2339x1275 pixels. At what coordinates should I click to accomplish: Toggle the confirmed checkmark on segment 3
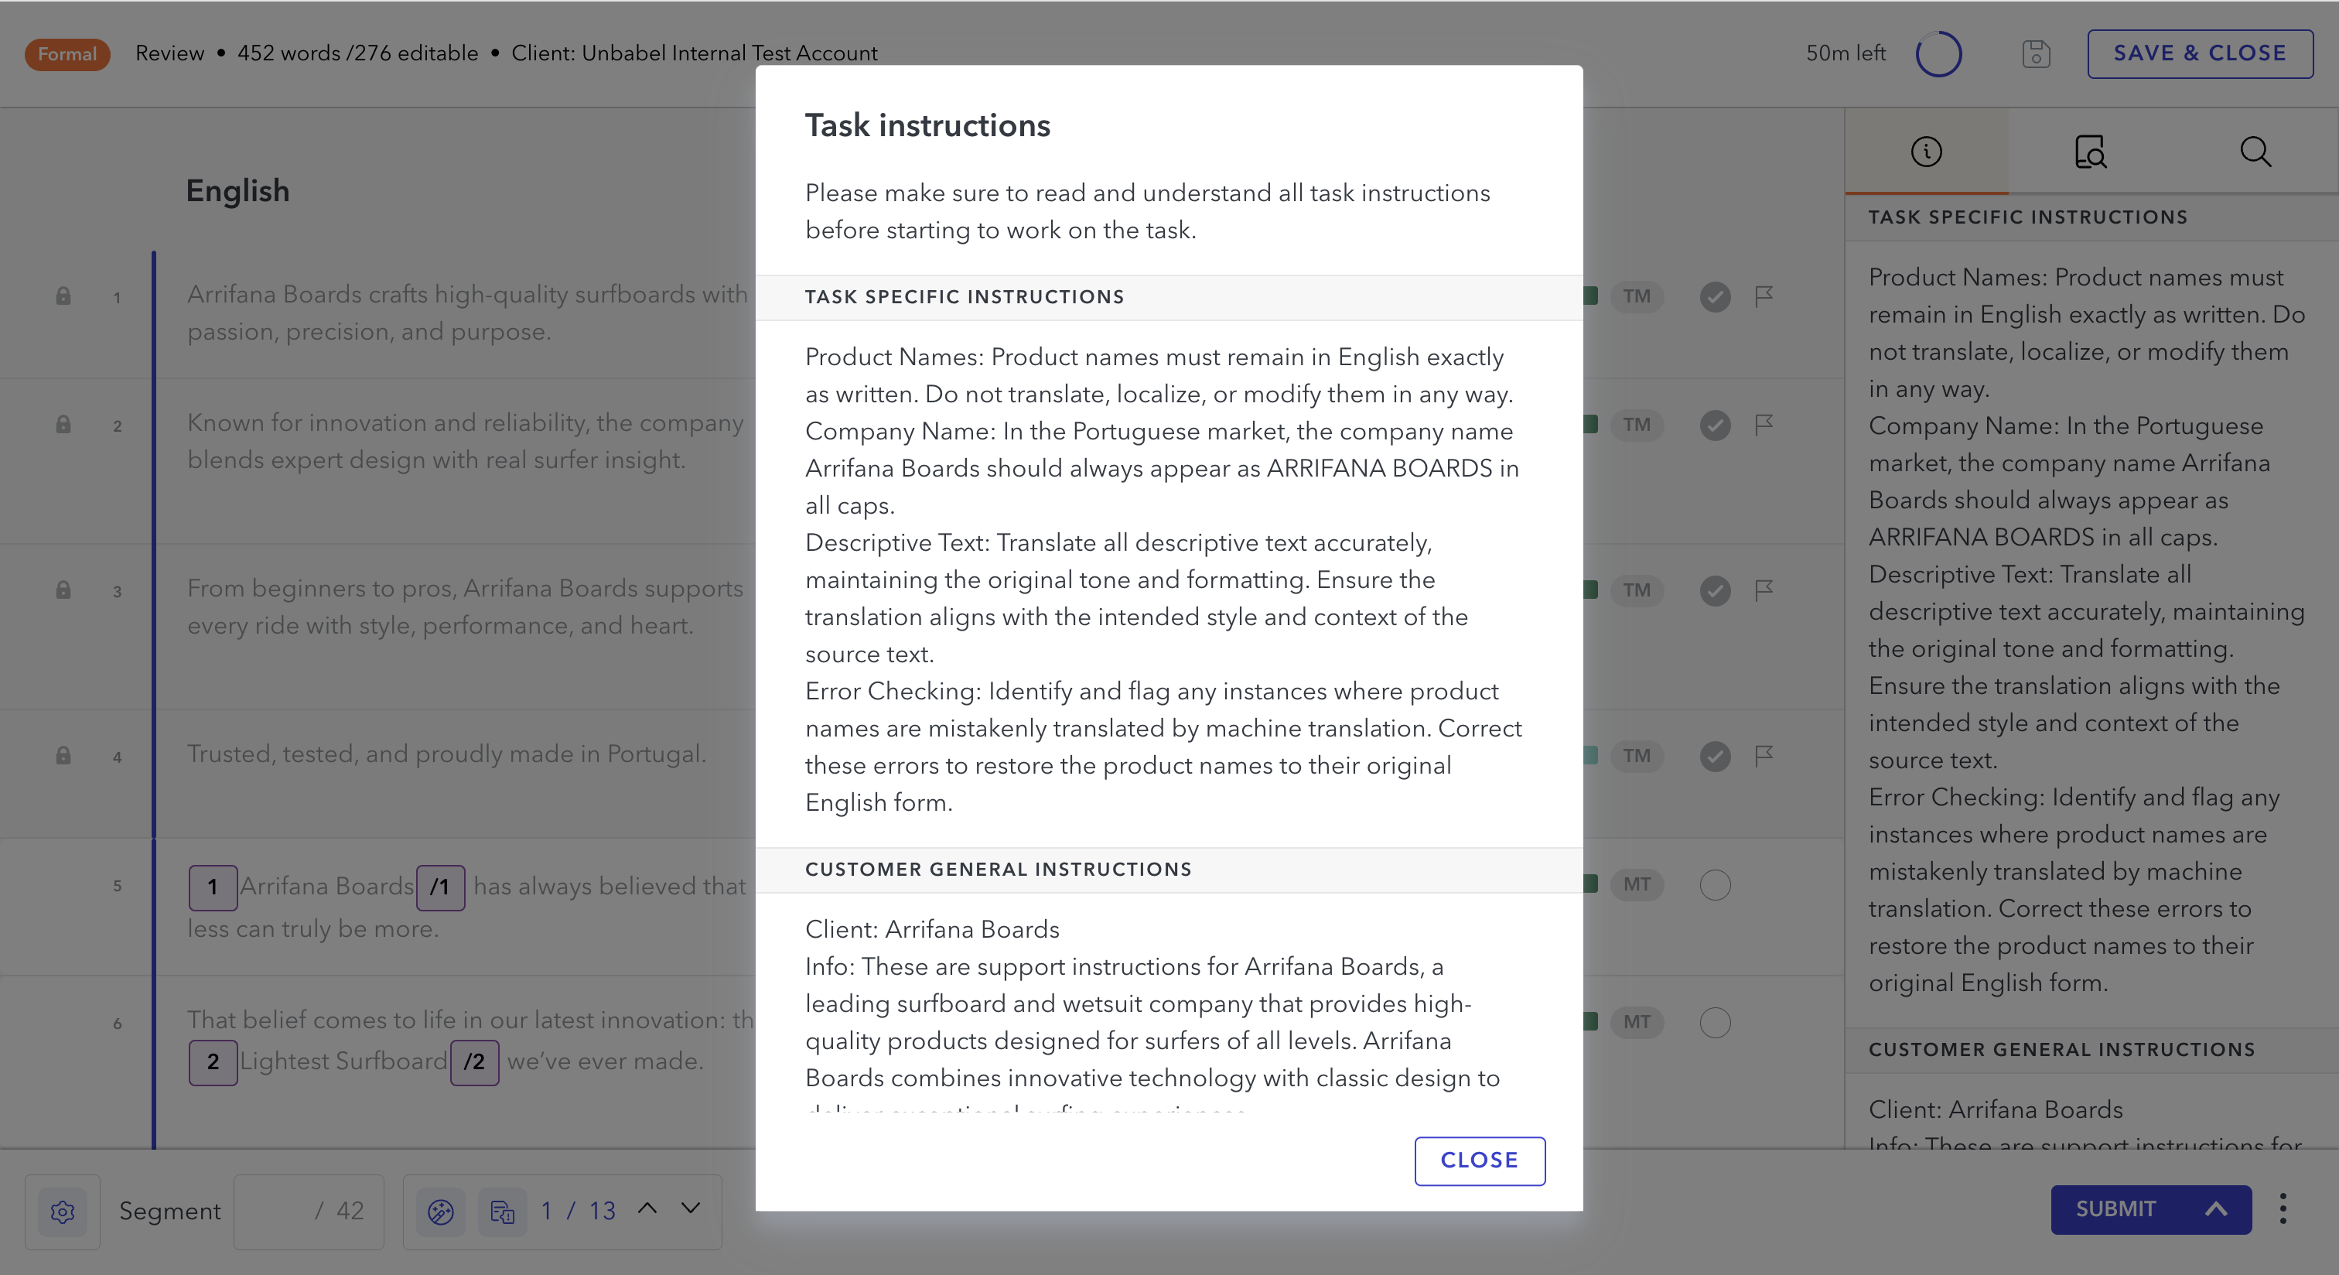click(1714, 590)
